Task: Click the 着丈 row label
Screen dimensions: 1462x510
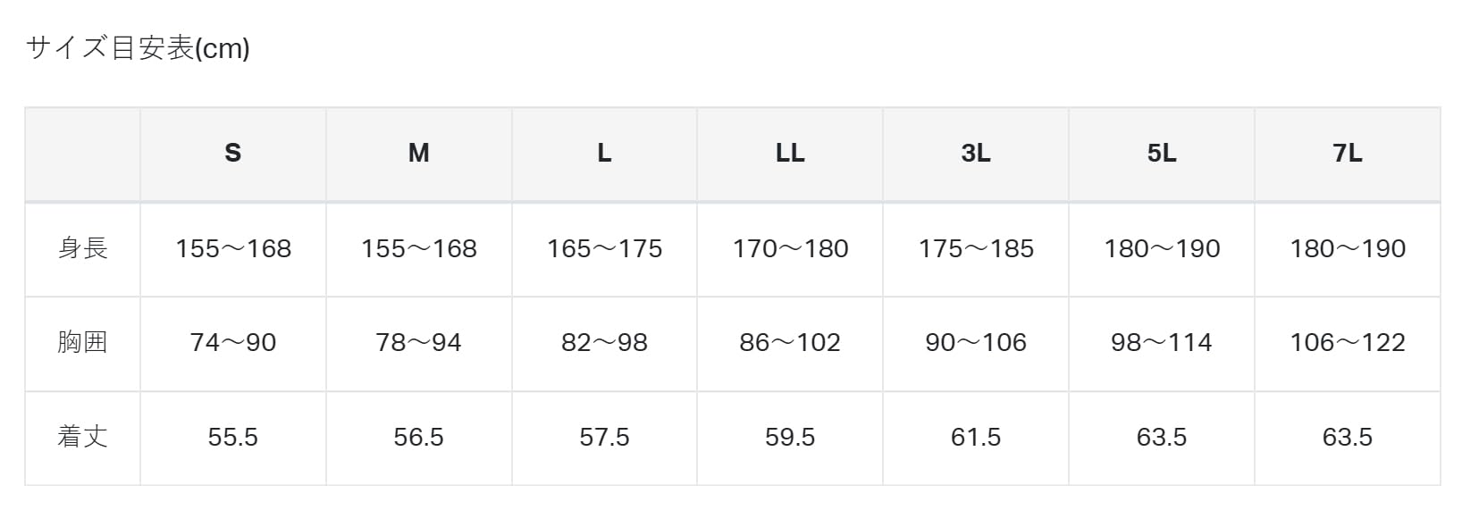Action: [x=82, y=439]
